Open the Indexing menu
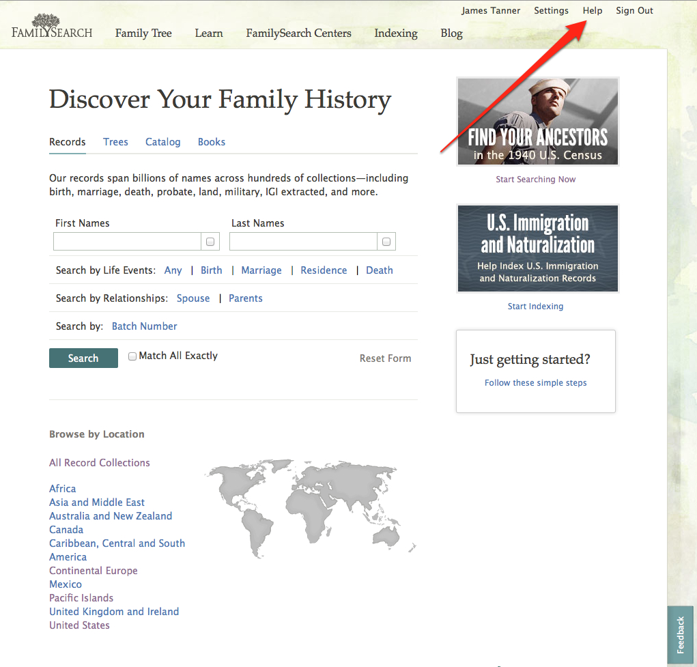The width and height of the screenshot is (697, 667). click(x=396, y=33)
